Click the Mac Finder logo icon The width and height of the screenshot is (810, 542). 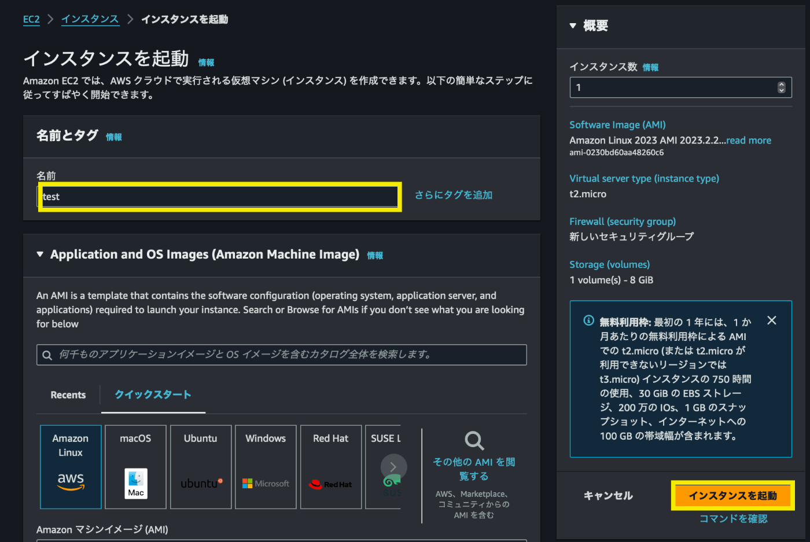136,484
